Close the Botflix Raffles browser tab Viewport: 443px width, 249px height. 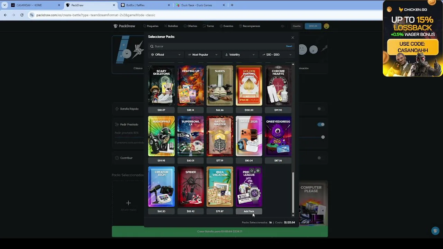[169, 5]
